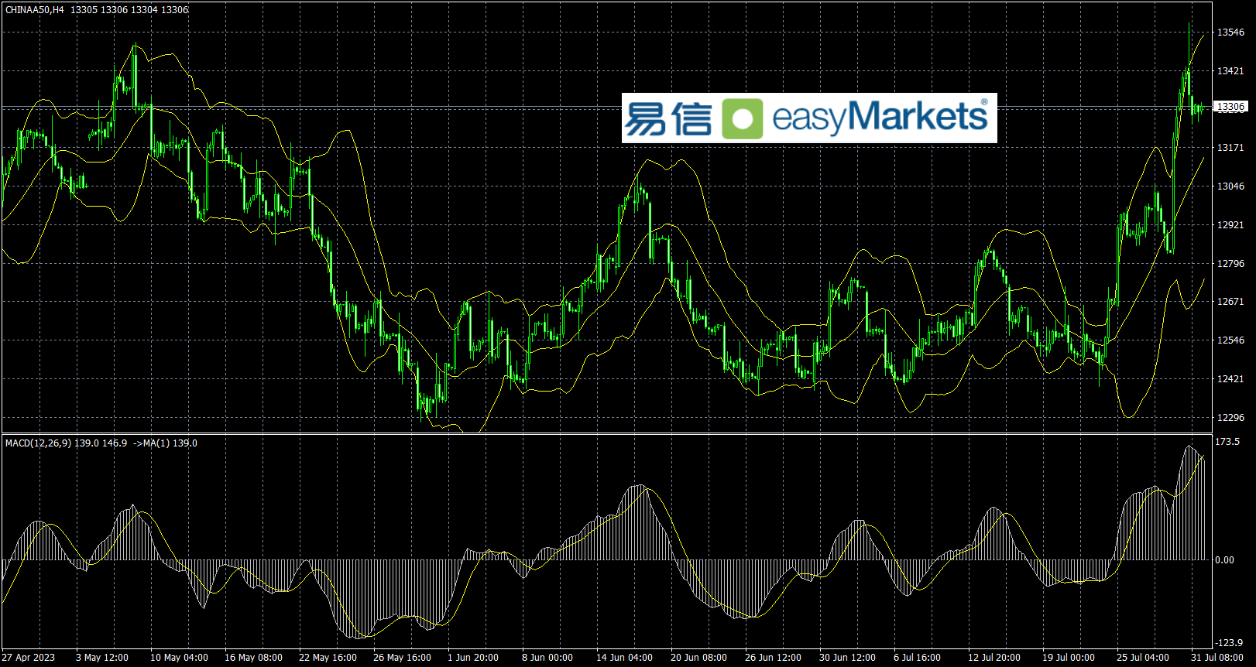Click the 22 May 16:00 time label
1256x667 pixels.
point(328,658)
